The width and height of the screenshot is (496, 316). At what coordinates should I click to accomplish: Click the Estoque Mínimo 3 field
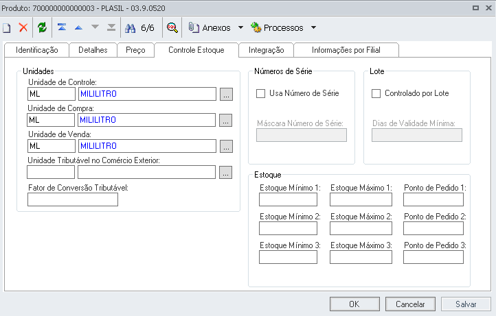click(288, 257)
